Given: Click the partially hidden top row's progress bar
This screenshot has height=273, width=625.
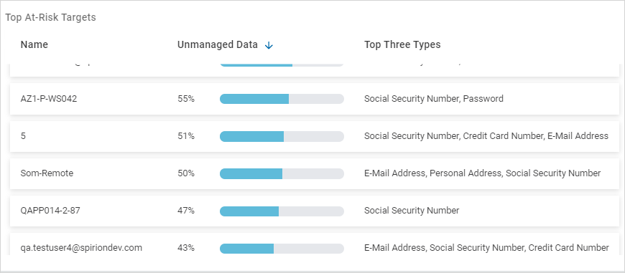Looking at the screenshot, I should (x=282, y=64).
